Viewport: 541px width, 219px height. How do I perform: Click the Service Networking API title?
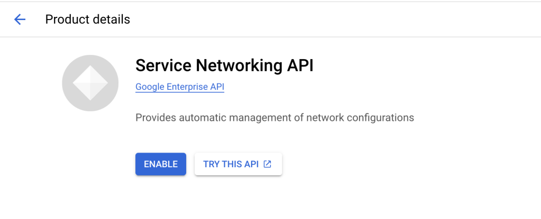coord(224,65)
